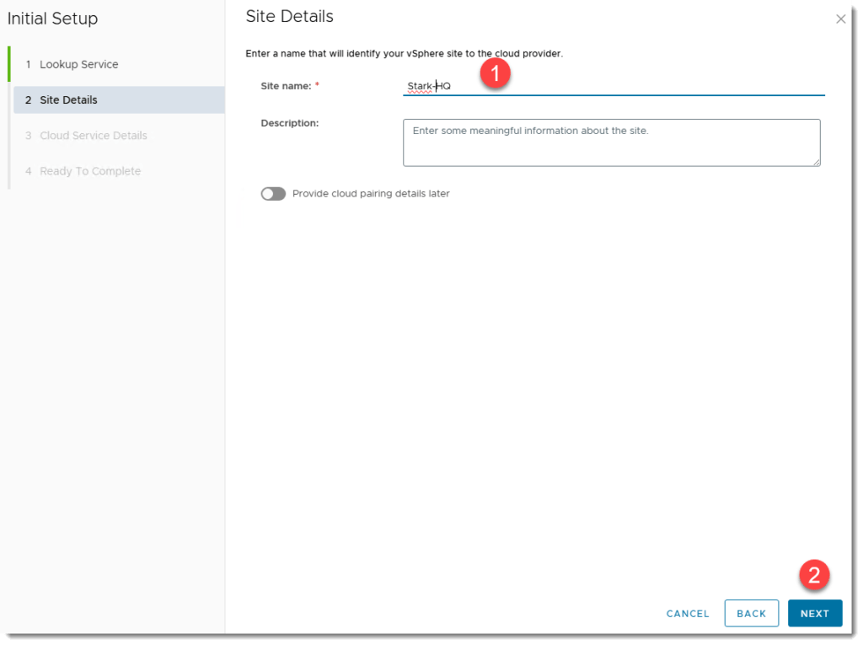Cancel the initial setup wizard
Screen dimensions: 863x645
tap(688, 614)
